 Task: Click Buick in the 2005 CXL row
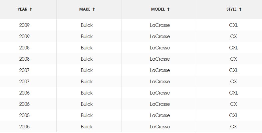click(x=87, y=115)
